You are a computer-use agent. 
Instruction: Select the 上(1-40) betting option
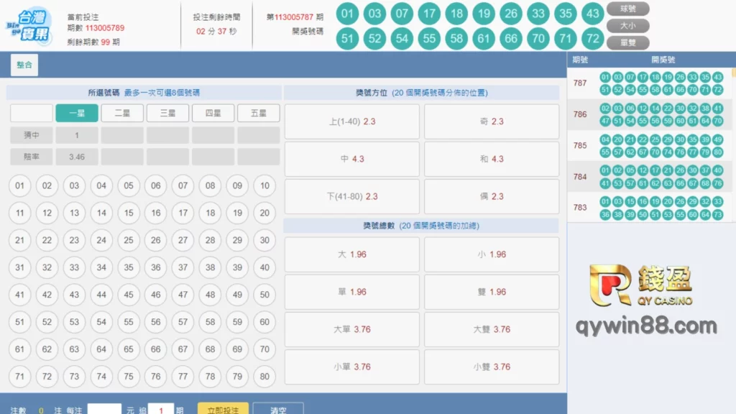(x=351, y=121)
